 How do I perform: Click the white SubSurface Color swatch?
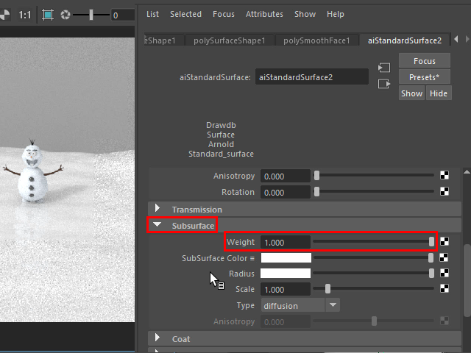(286, 258)
